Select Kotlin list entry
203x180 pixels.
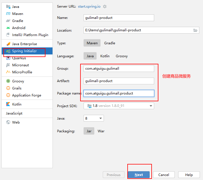point(27,104)
